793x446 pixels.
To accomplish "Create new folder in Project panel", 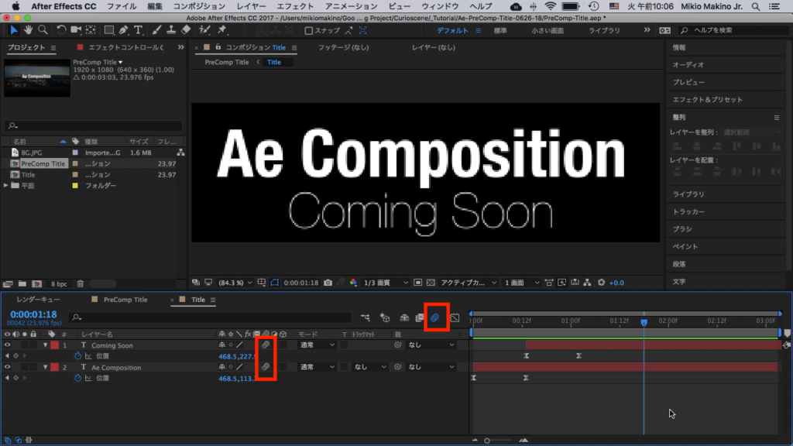I will click(x=22, y=284).
